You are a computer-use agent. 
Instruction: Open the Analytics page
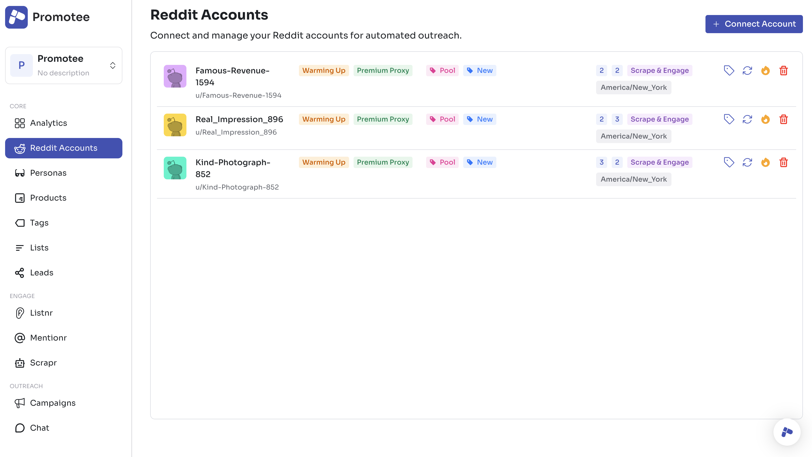point(48,123)
